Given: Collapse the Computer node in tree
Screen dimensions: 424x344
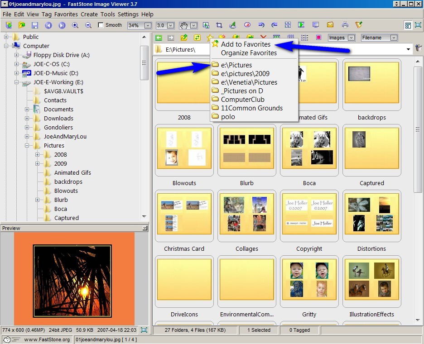Looking at the screenshot, I should pyautogui.click(x=6, y=46).
